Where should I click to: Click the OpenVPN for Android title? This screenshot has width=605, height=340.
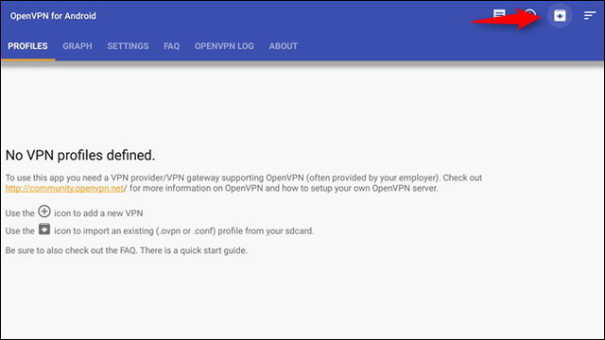[53, 16]
